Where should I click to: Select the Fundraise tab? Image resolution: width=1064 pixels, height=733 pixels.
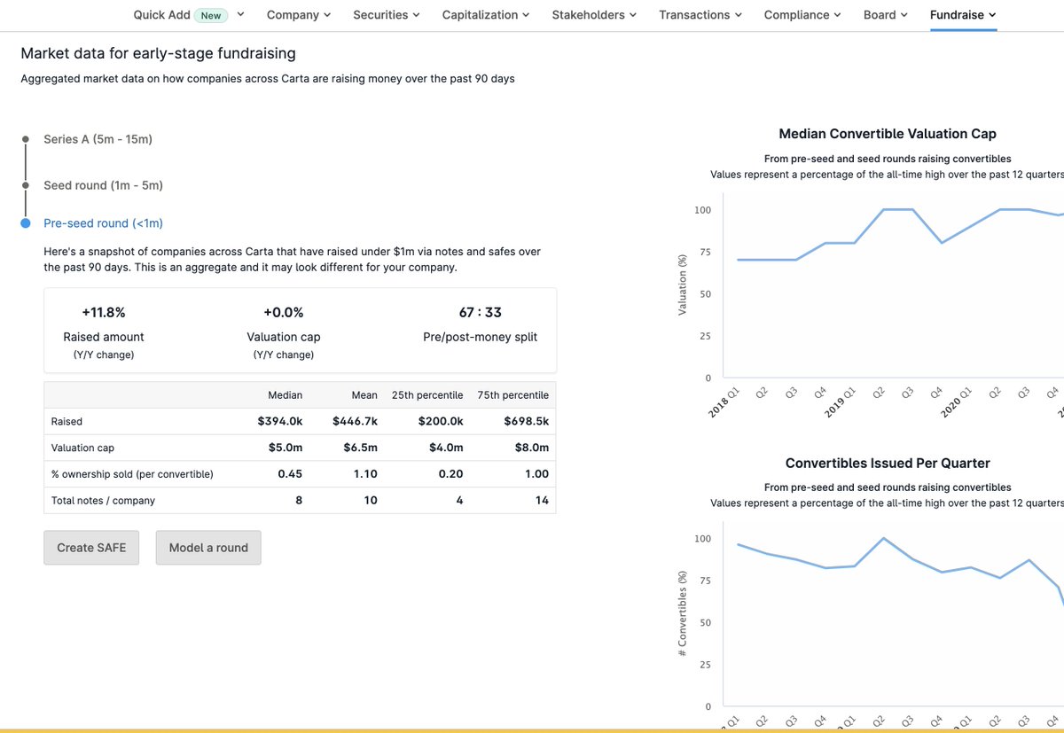point(963,15)
